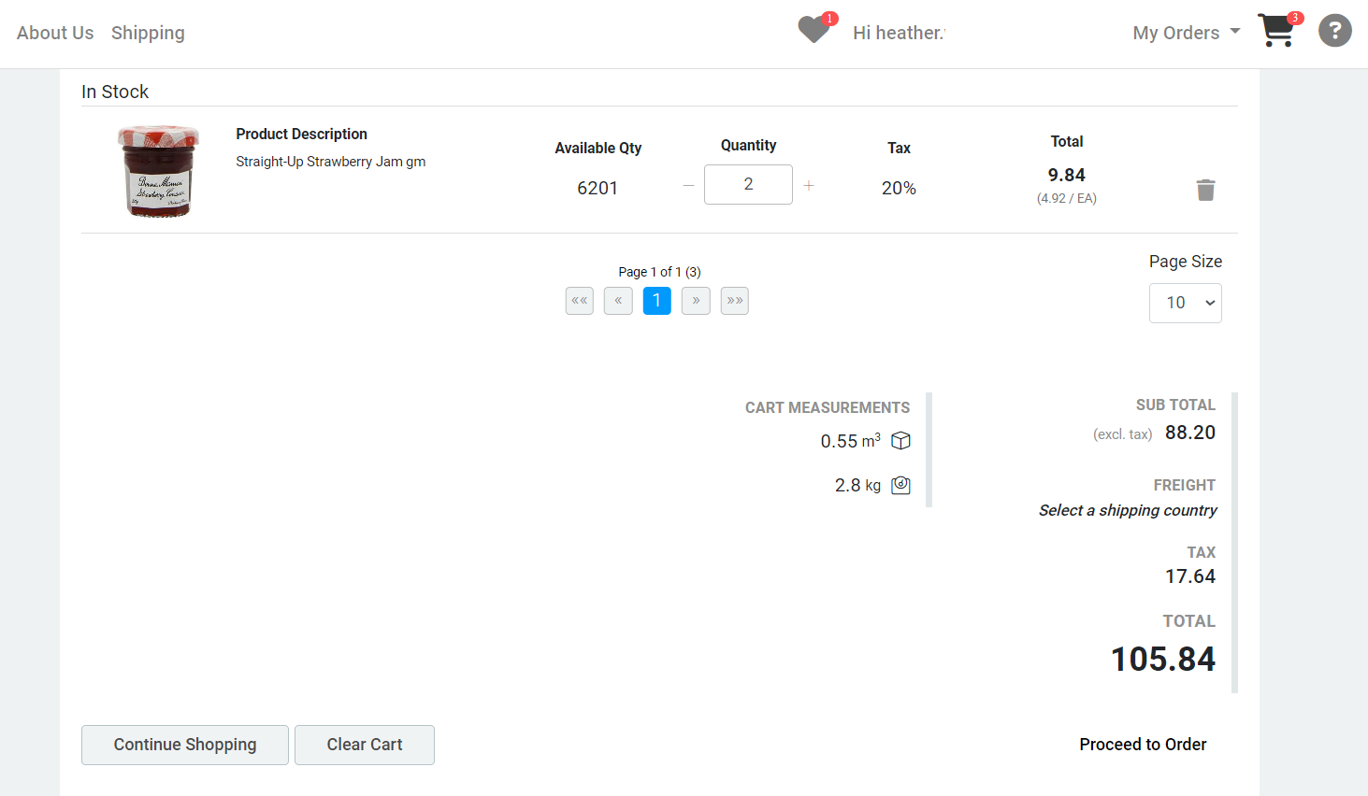Click the help question mark icon
This screenshot has height=796, width=1368.
click(1334, 31)
